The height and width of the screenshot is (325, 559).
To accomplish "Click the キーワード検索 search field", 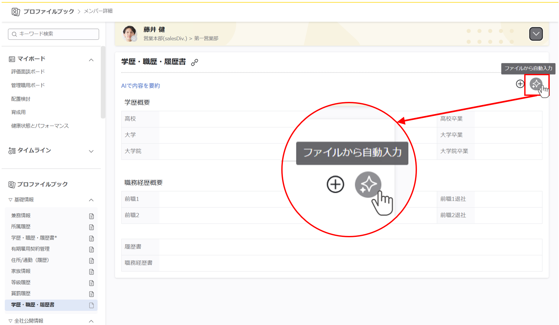I will pos(53,34).
